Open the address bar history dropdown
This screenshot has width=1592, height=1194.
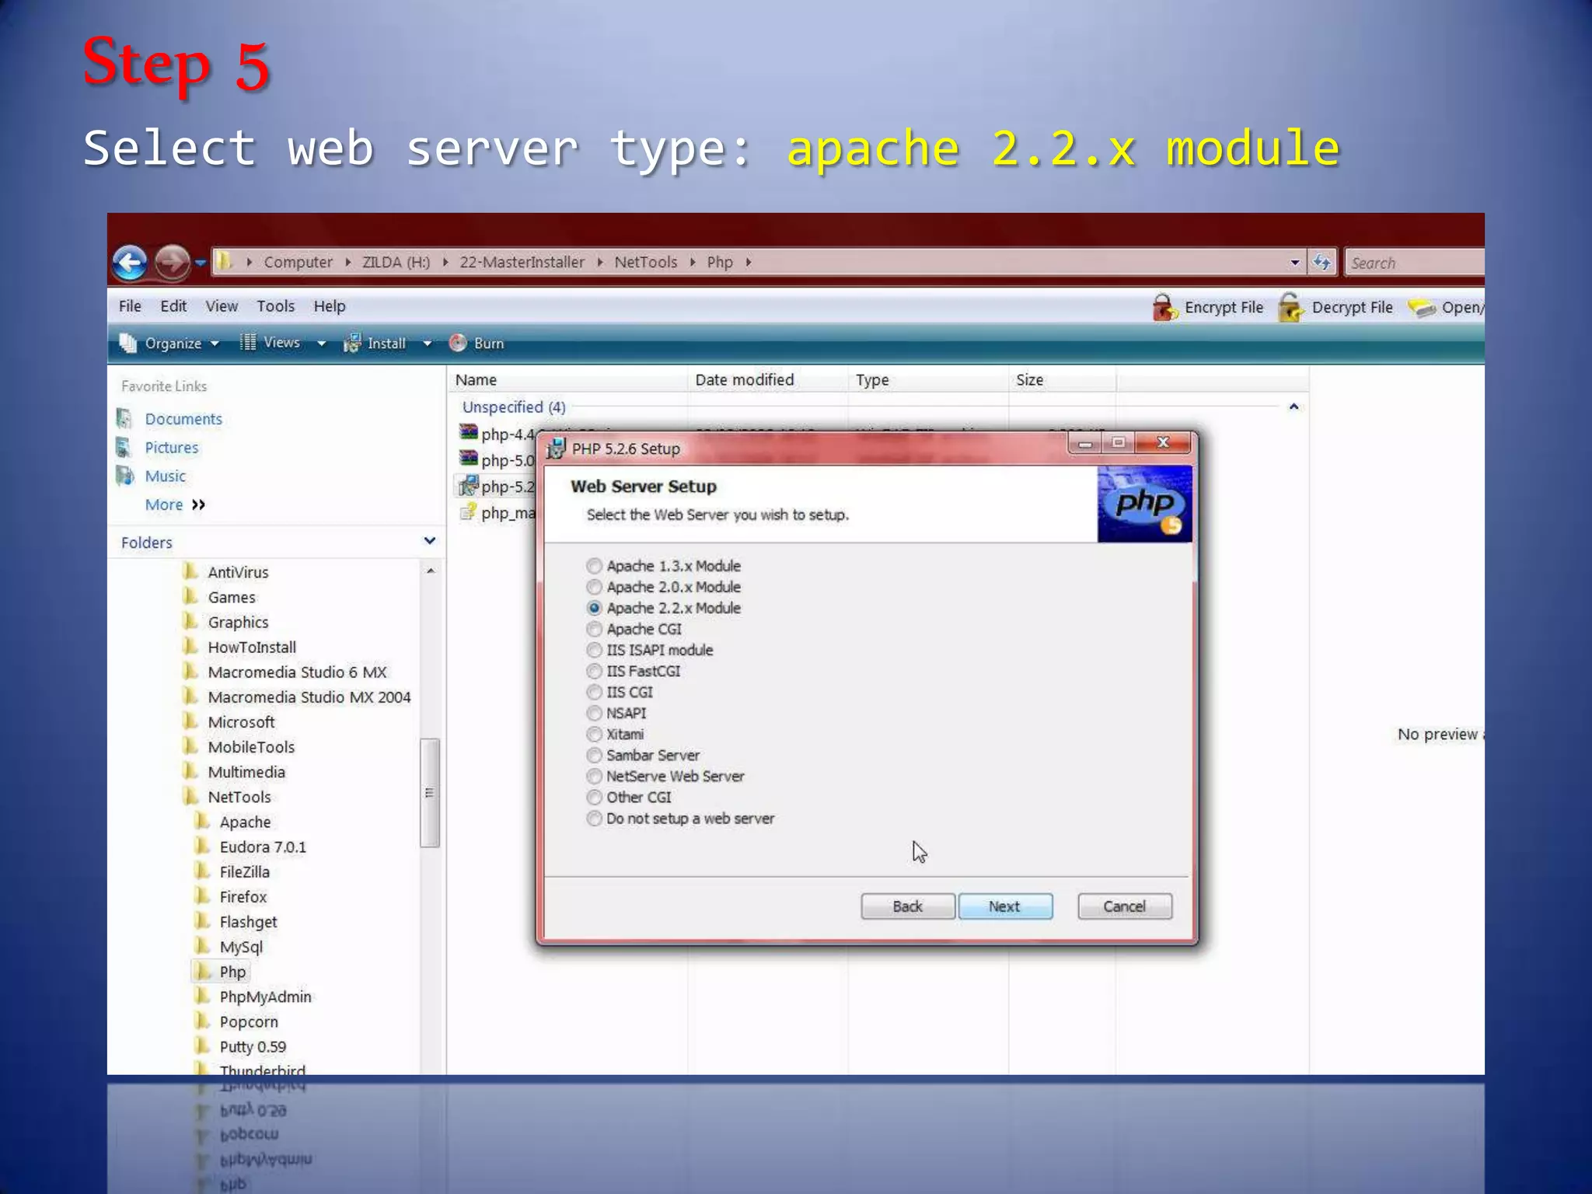(1294, 263)
